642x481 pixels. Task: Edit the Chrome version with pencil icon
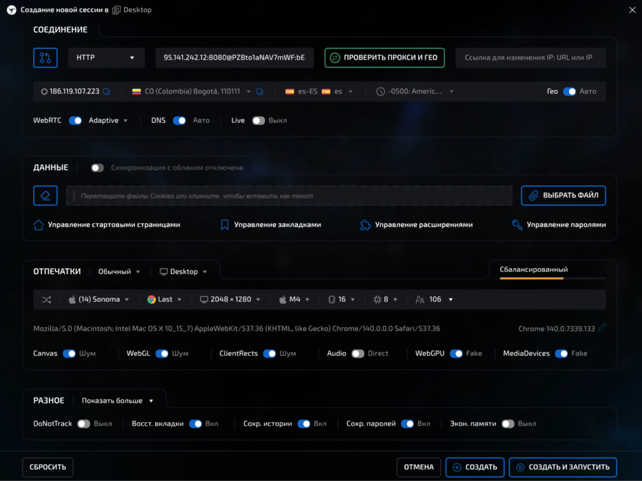point(603,328)
